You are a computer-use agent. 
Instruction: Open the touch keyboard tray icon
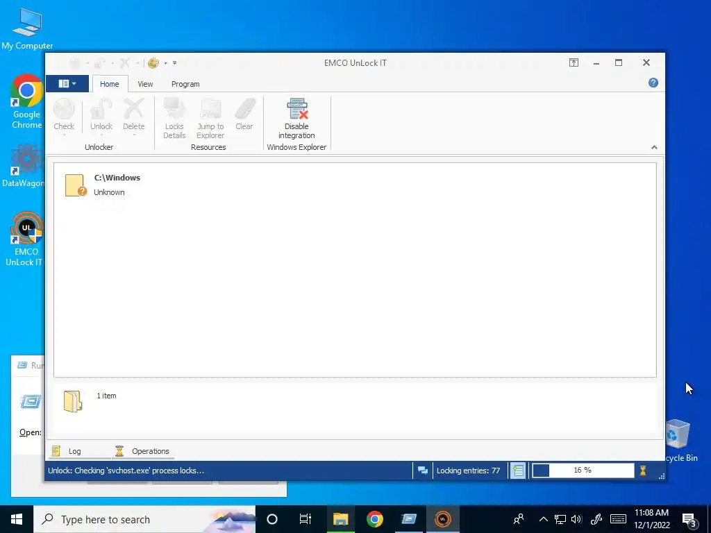(x=618, y=519)
